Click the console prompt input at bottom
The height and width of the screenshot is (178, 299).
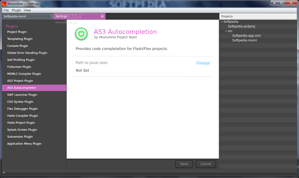tap(149, 173)
